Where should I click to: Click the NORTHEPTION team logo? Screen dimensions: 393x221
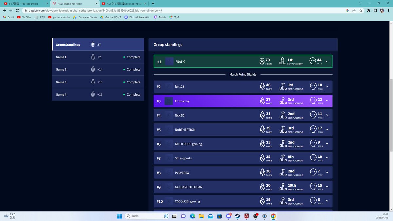[x=169, y=130]
